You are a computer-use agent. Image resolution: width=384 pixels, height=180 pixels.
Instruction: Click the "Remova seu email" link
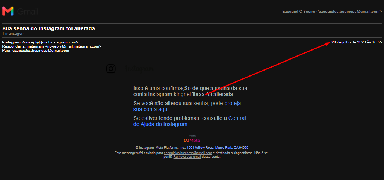(187, 157)
